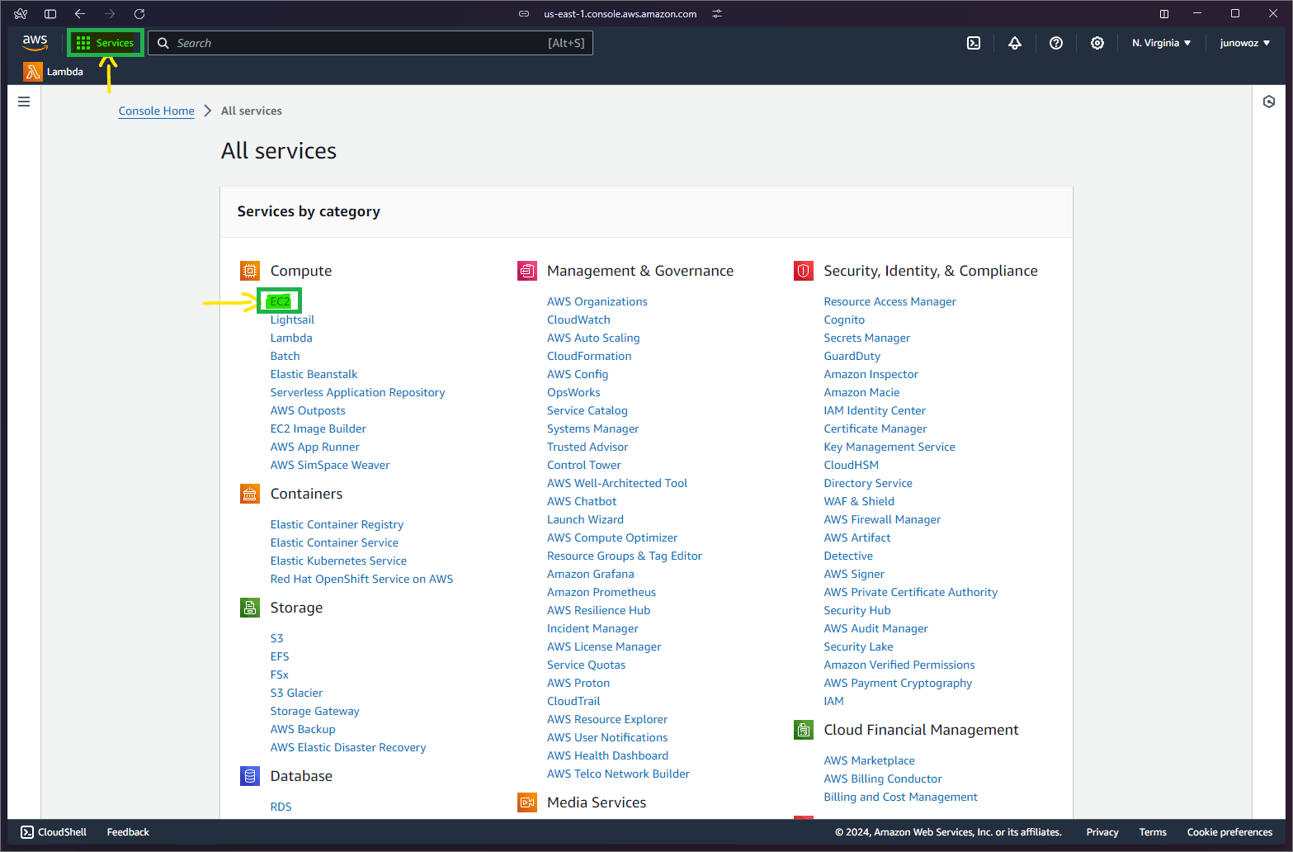Click the AWS logo in the navbar

35,42
